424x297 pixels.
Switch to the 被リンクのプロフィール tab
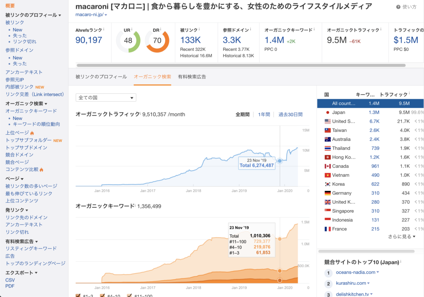coord(101,77)
